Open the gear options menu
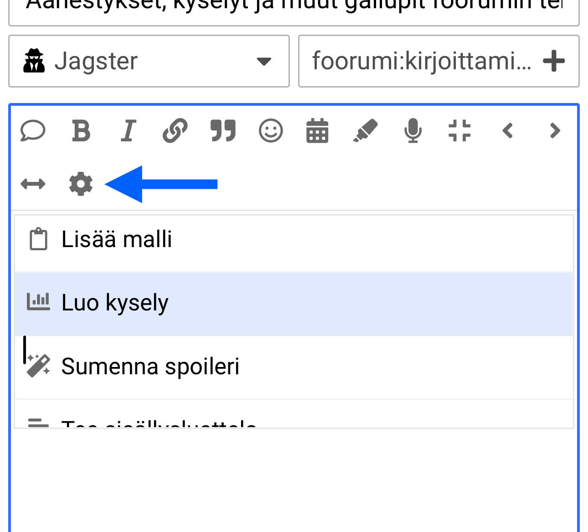Screen dimensions: 588x532 coord(81,184)
